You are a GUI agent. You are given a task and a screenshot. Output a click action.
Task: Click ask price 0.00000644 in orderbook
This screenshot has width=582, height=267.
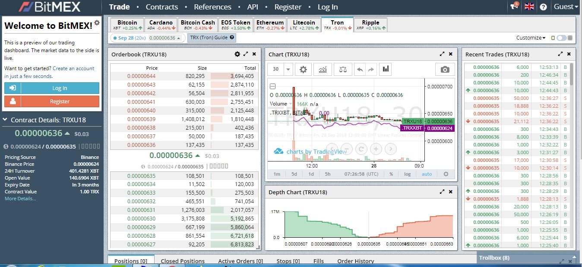tap(141, 76)
